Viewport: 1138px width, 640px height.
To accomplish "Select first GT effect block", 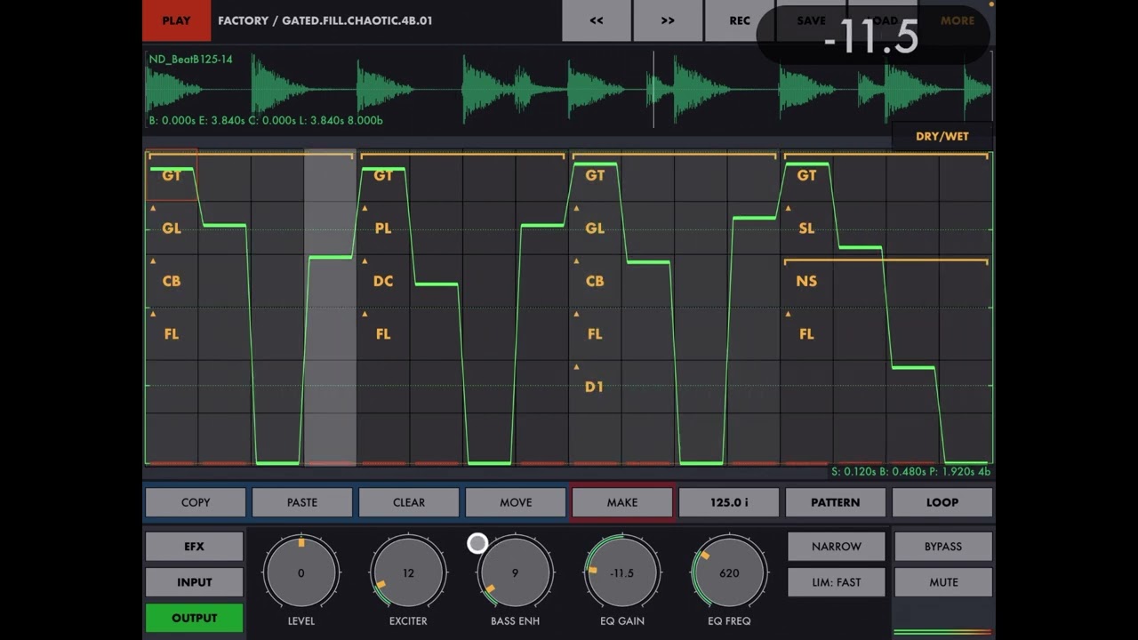I will coord(171,175).
